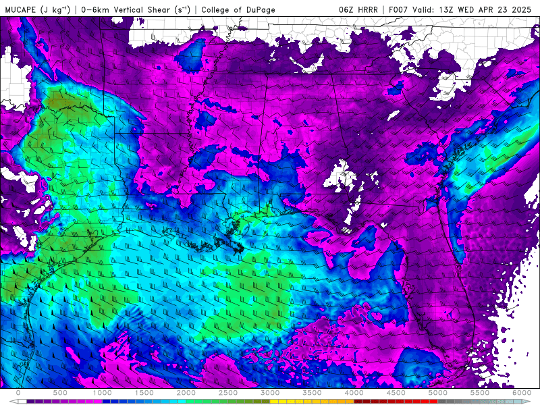Click the 0-6km Vertical Shear label
The image size is (540, 405).
[136, 9]
